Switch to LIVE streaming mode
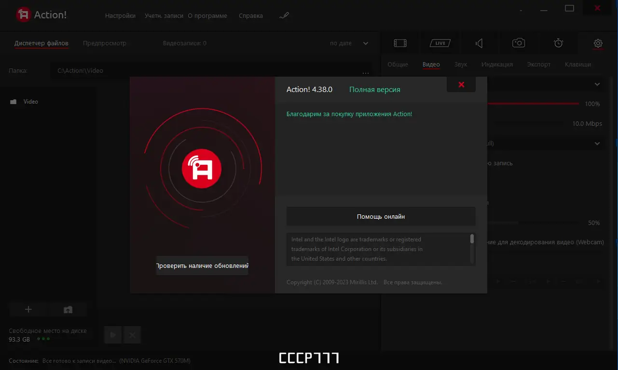This screenshot has width=618, height=370. point(439,43)
